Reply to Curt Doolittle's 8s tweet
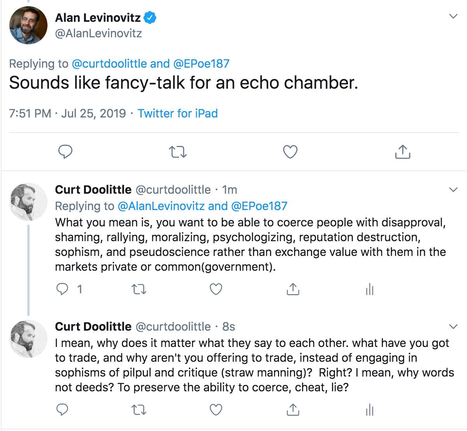 63,409
